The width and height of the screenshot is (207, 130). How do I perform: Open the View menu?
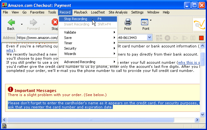(15, 12)
